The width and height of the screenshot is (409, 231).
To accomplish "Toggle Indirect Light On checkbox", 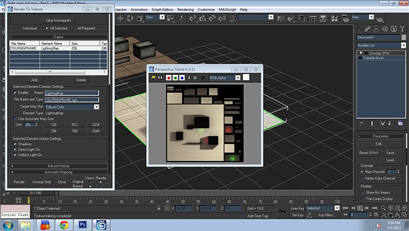I will coord(15,155).
